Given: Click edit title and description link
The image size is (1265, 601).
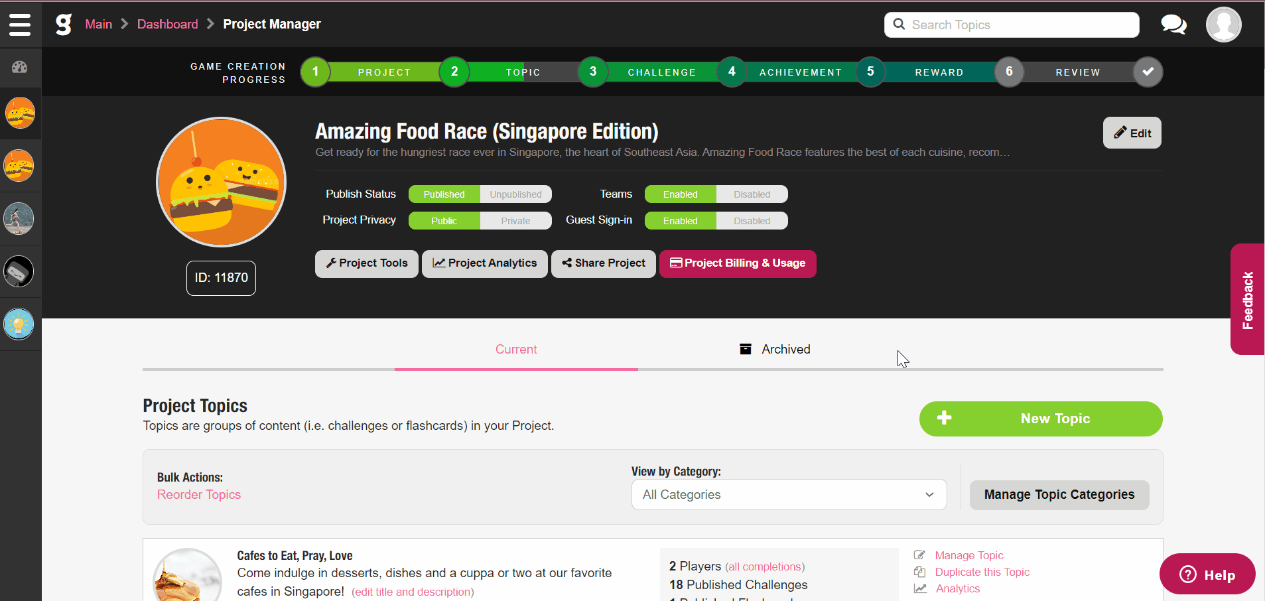Looking at the screenshot, I should 413,592.
